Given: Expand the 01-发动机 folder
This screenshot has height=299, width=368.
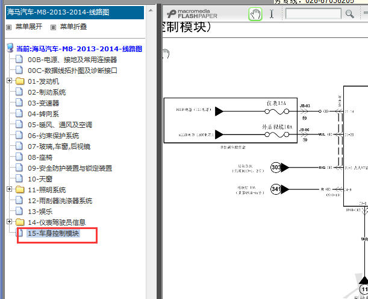Looking at the screenshot, I should [x=9, y=81].
